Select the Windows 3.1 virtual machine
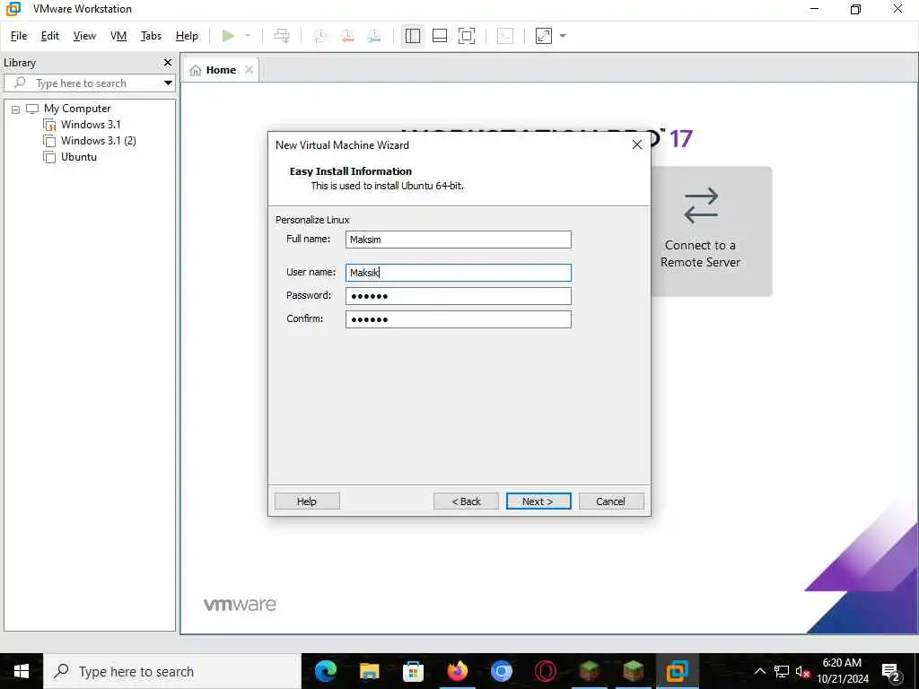 91,124
